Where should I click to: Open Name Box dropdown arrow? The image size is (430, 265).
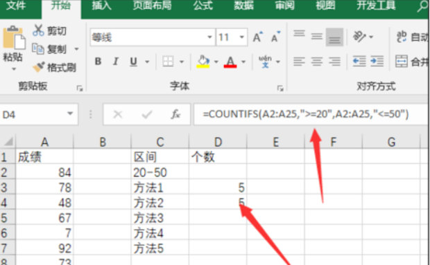[70, 113]
